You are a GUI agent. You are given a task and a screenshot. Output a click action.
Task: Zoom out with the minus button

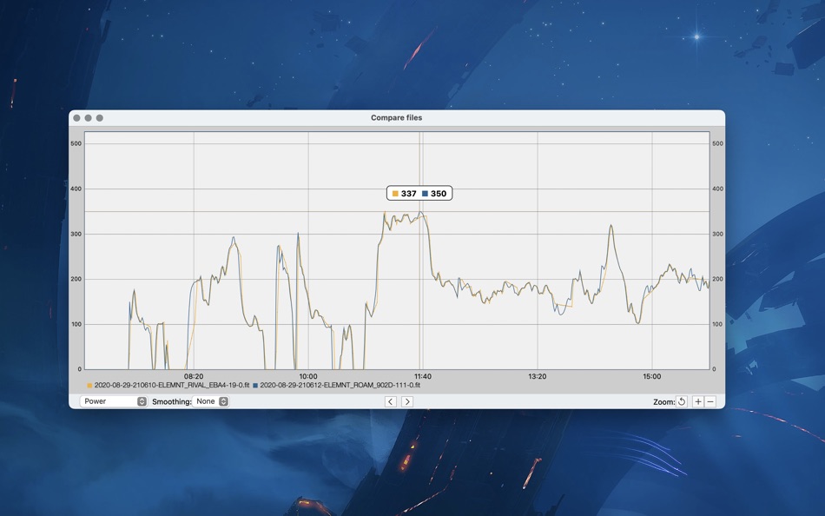point(710,401)
